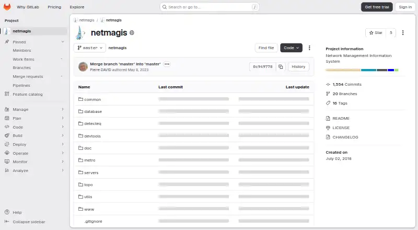Open the README link
This screenshot has width=418, height=230.
tap(341, 118)
